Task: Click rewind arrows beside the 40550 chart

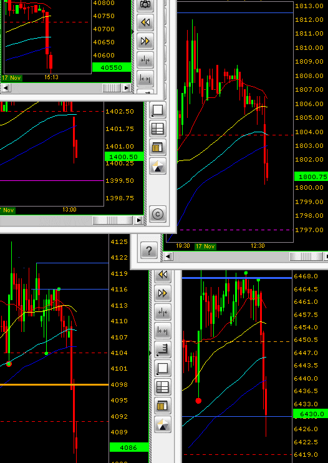Action: click(x=145, y=22)
